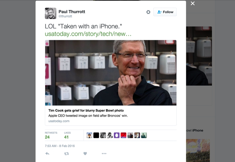Select the purple egg avatar
Image resolution: width=235 pixels, height=162 pixels.
point(117,136)
